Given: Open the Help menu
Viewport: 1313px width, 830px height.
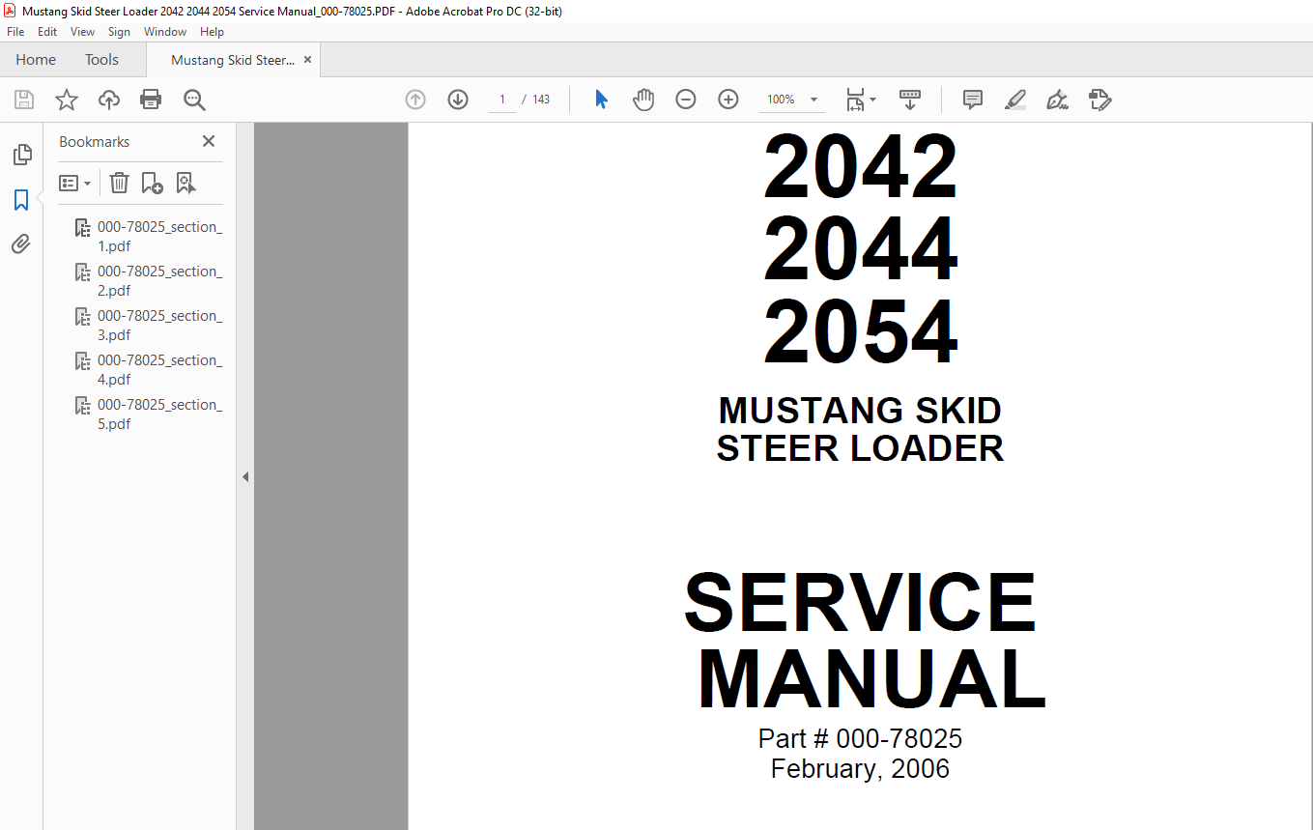Looking at the screenshot, I should pyautogui.click(x=212, y=32).
